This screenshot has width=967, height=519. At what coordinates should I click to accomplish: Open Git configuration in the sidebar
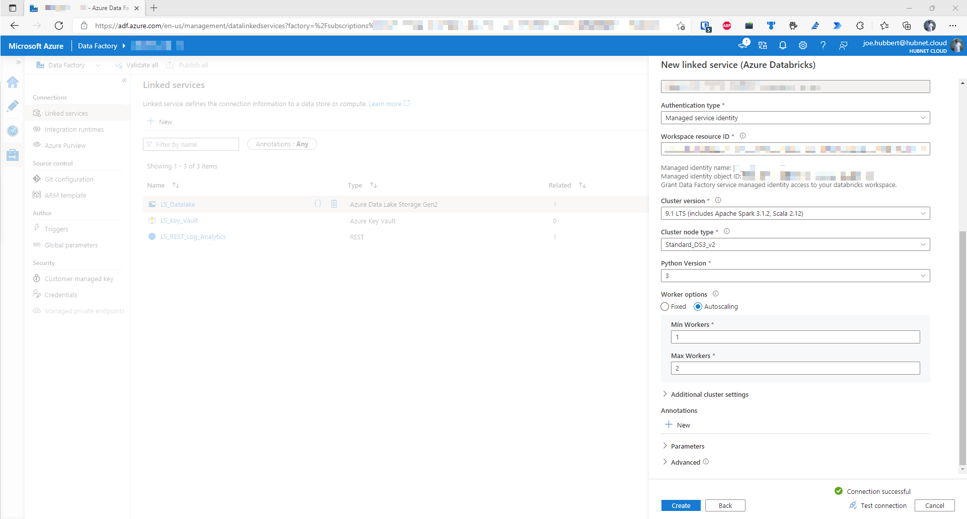(x=69, y=180)
